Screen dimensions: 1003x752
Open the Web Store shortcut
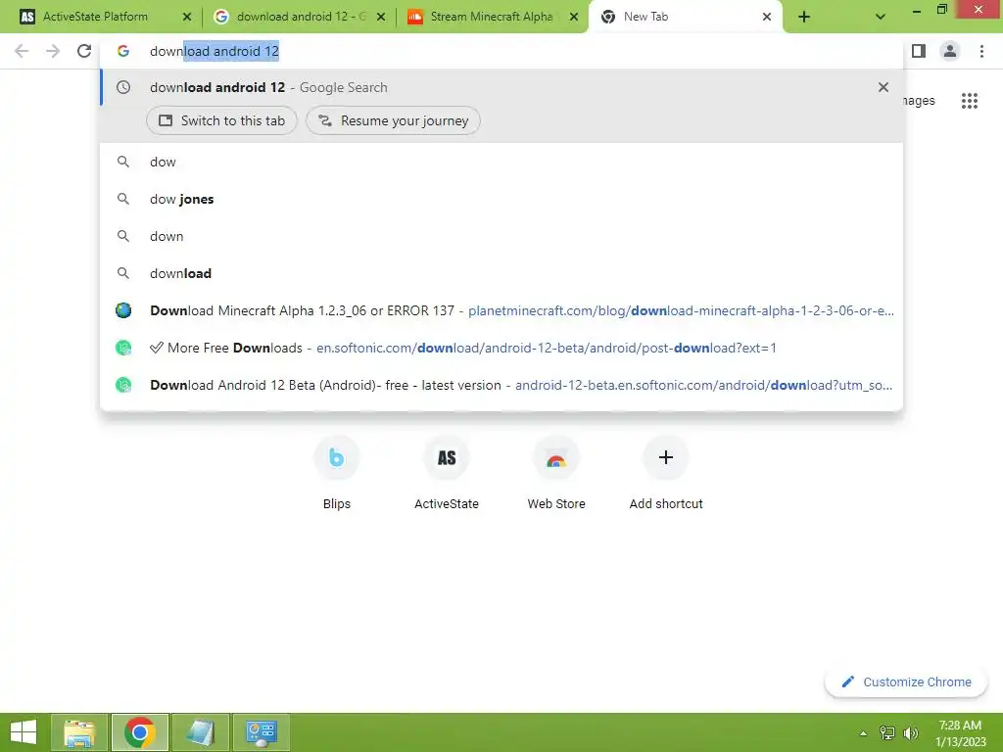pos(556,474)
